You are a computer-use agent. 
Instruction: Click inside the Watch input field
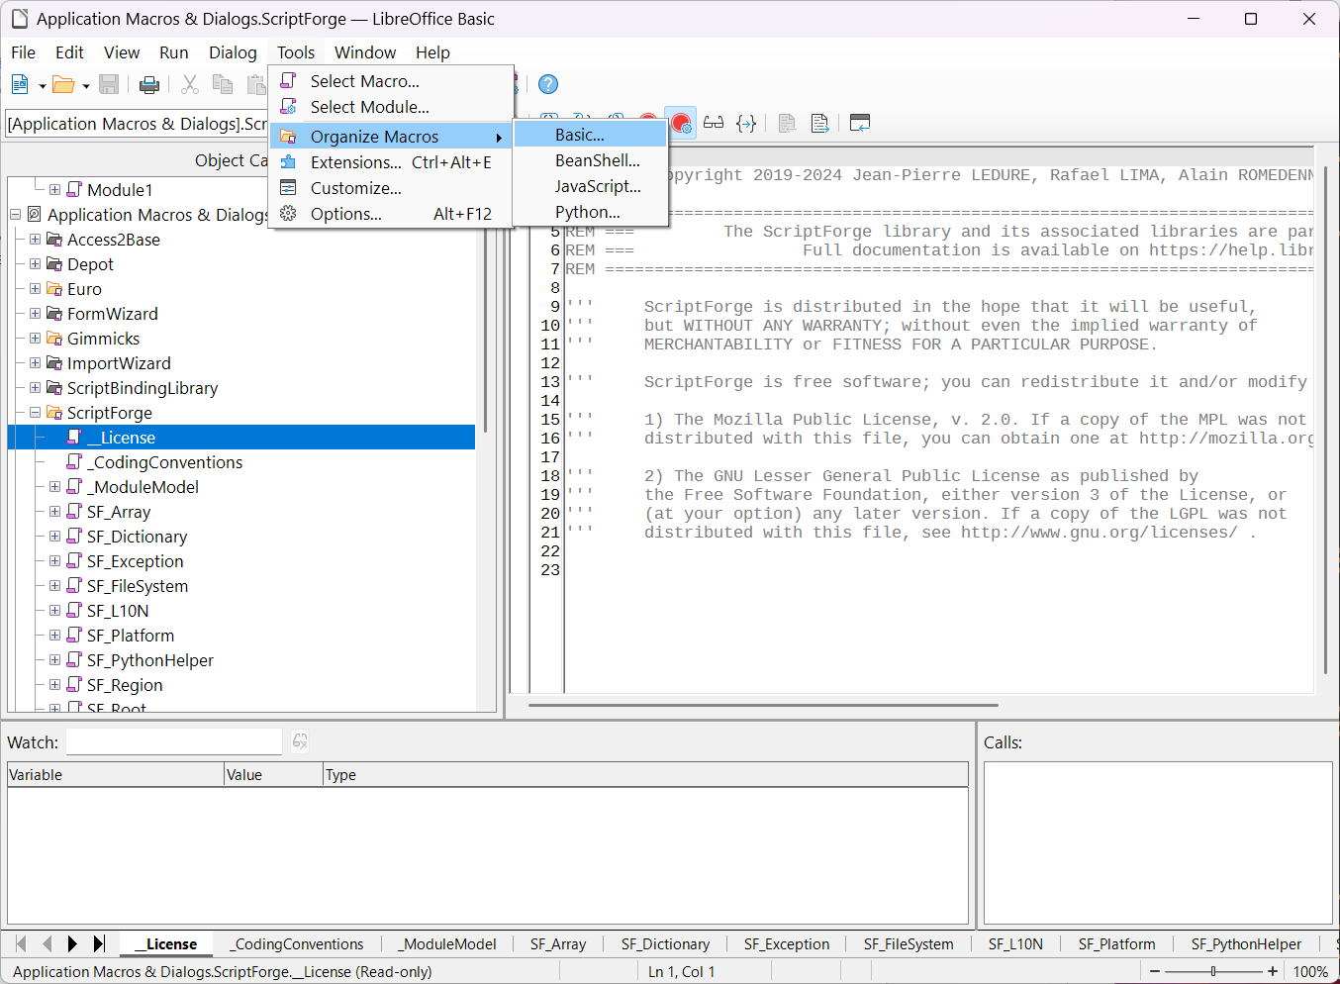173,740
